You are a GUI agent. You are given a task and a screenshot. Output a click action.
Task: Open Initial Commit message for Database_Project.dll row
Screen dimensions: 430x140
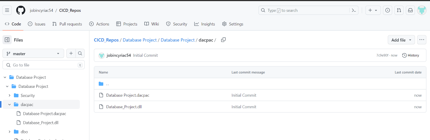(244, 107)
